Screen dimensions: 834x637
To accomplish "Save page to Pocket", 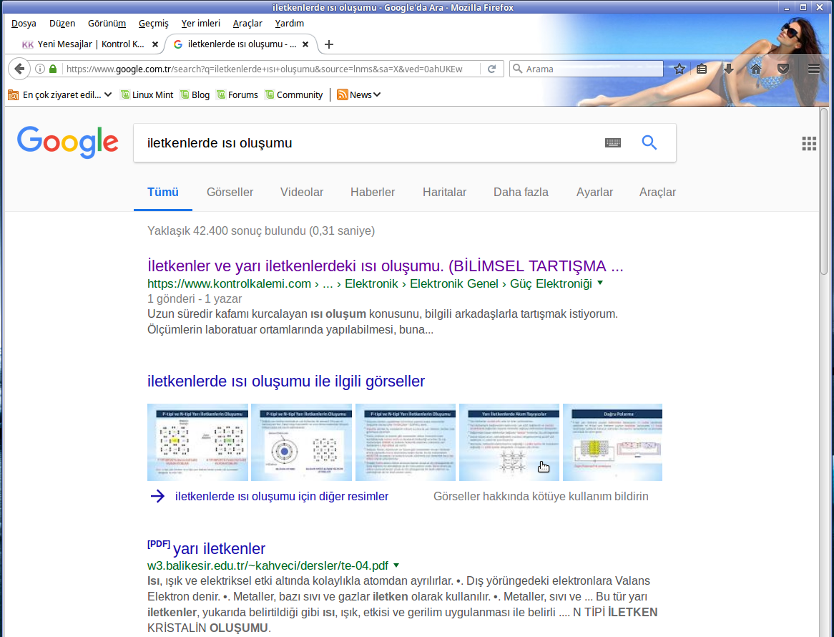I will pos(783,69).
